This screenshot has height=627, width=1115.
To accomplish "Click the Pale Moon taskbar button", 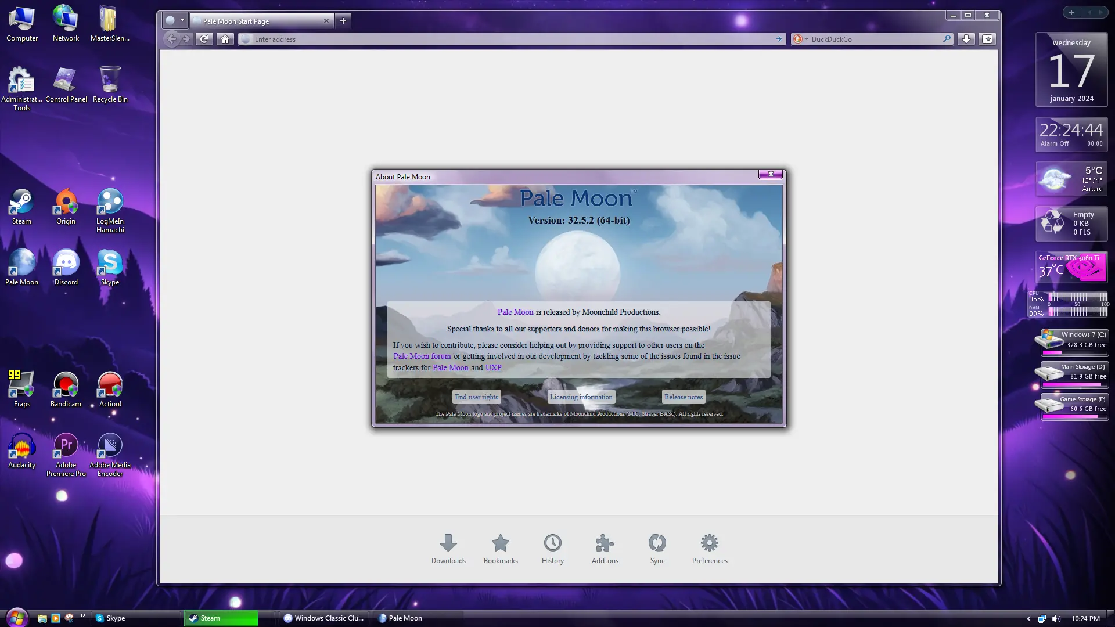I will tap(418, 618).
